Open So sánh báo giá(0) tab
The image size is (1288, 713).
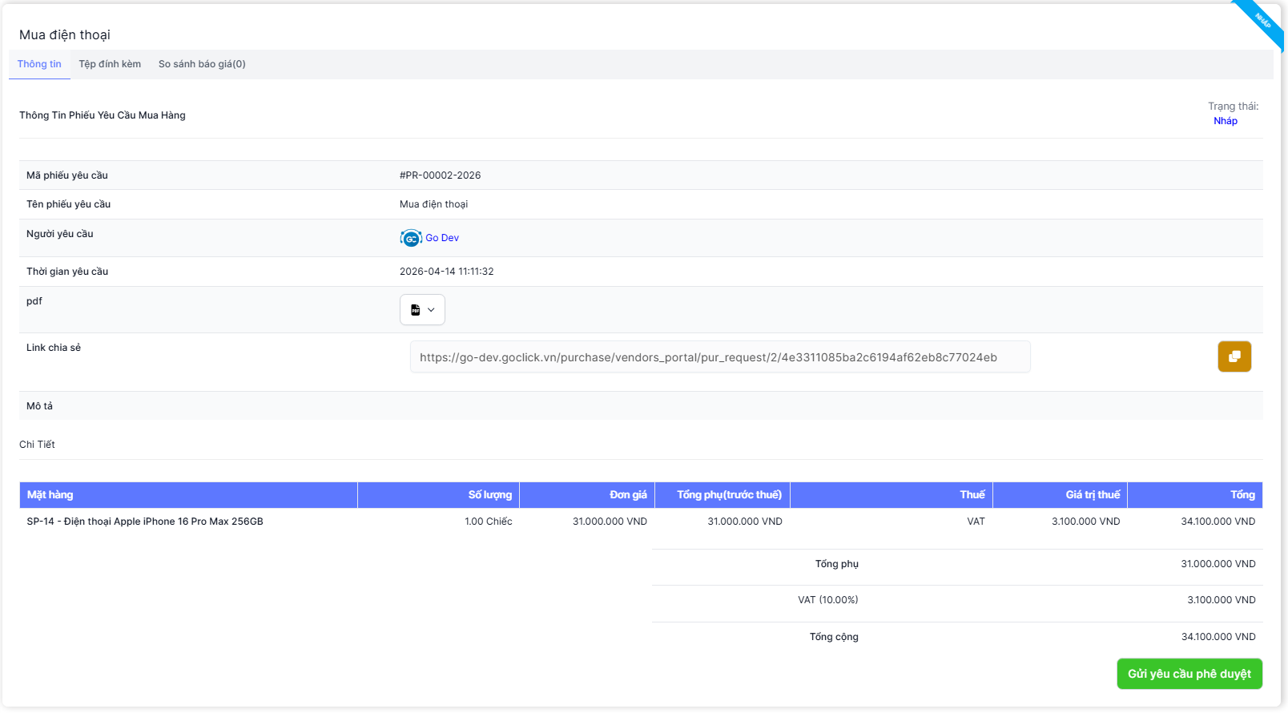coord(202,64)
